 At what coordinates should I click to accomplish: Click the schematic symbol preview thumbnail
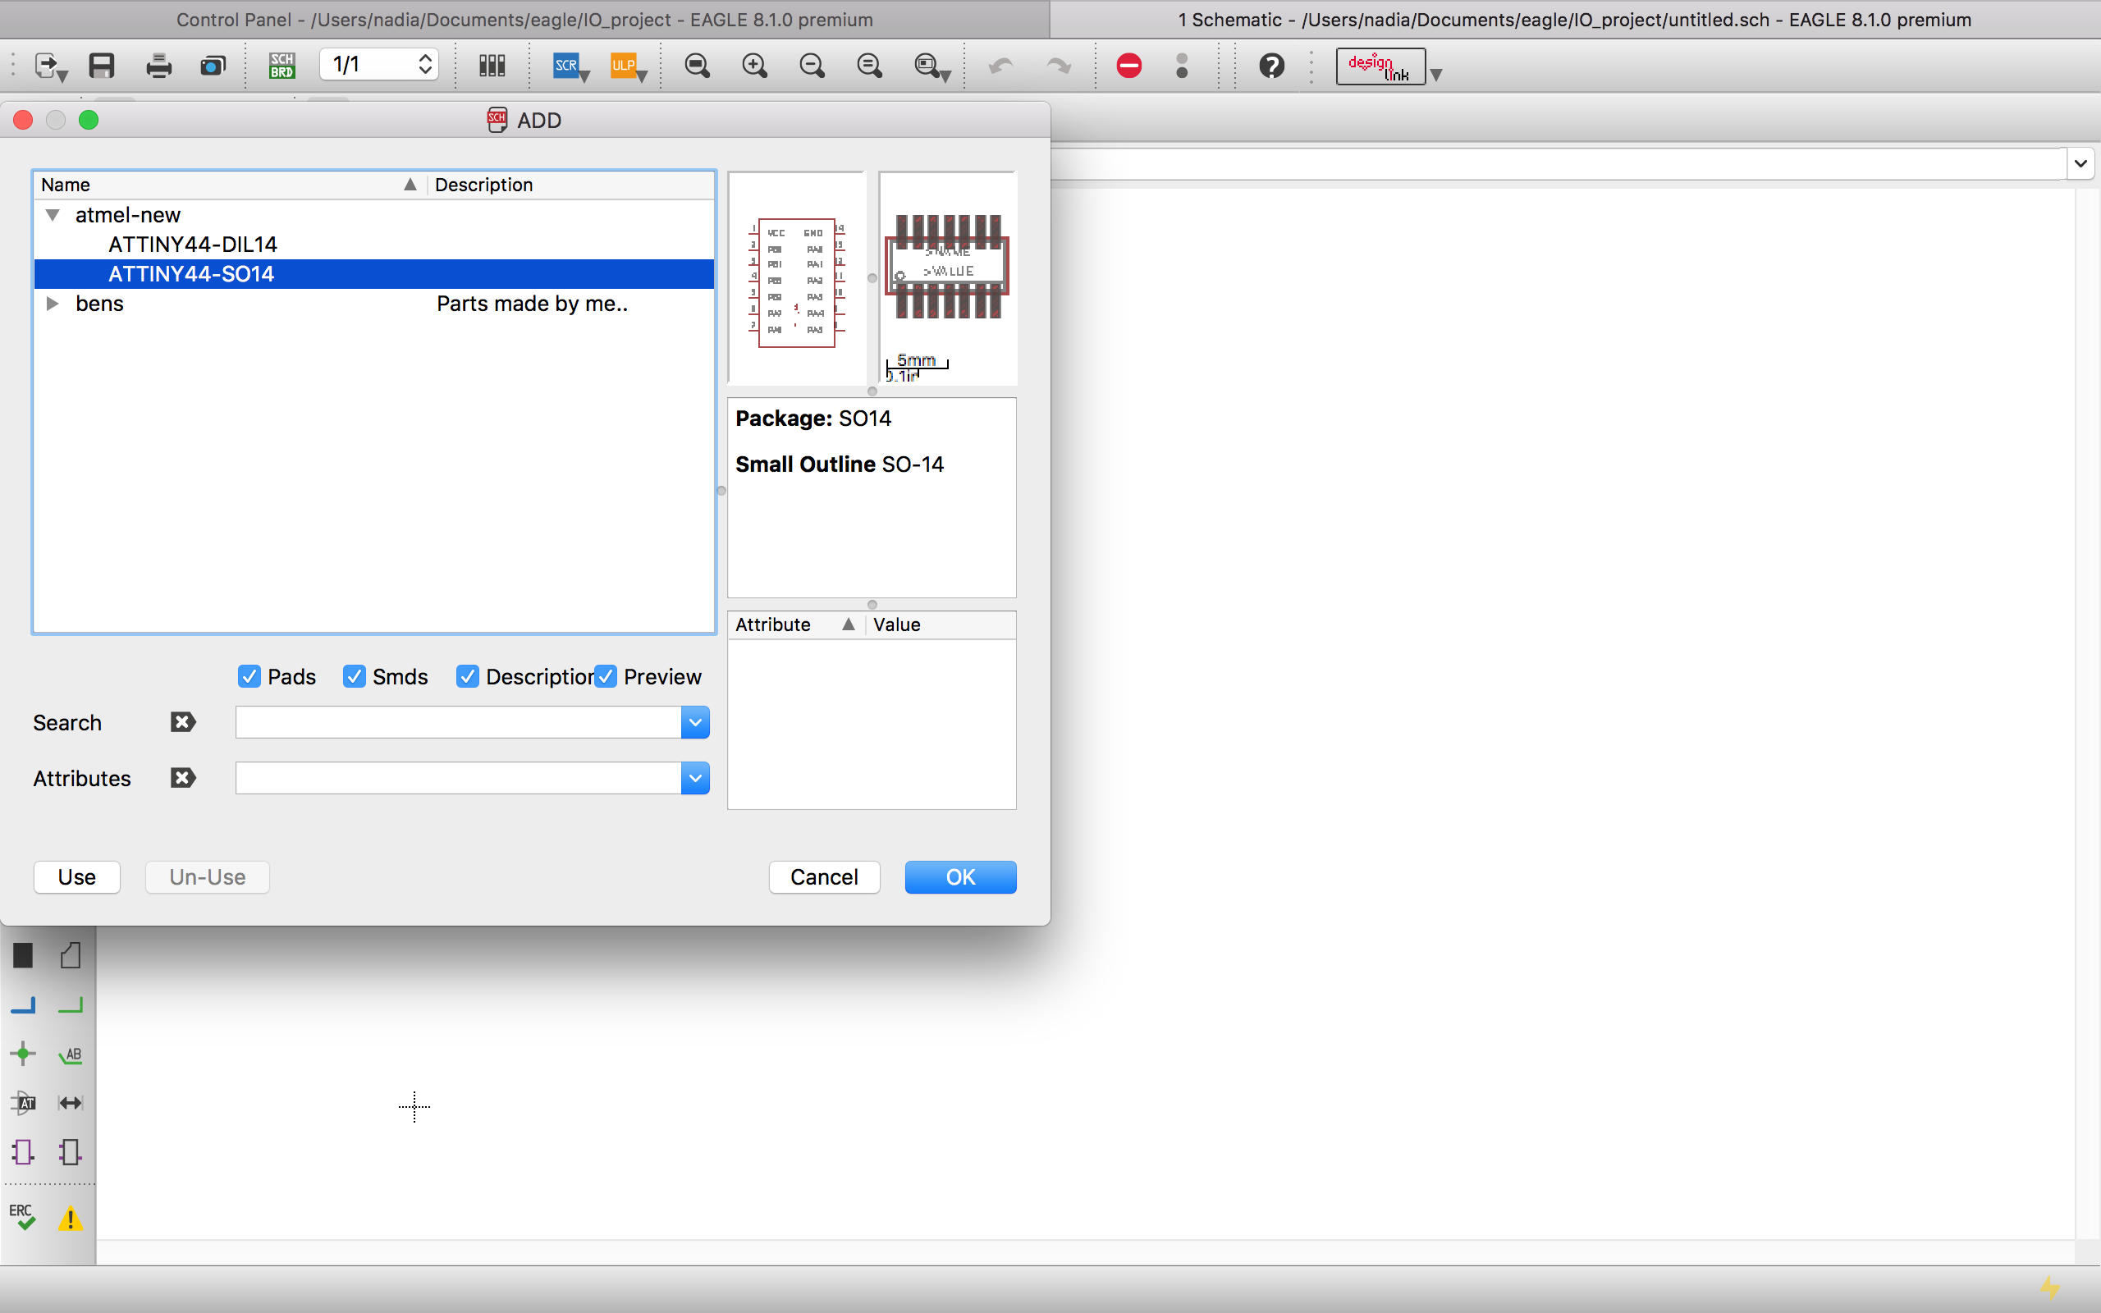click(797, 278)
